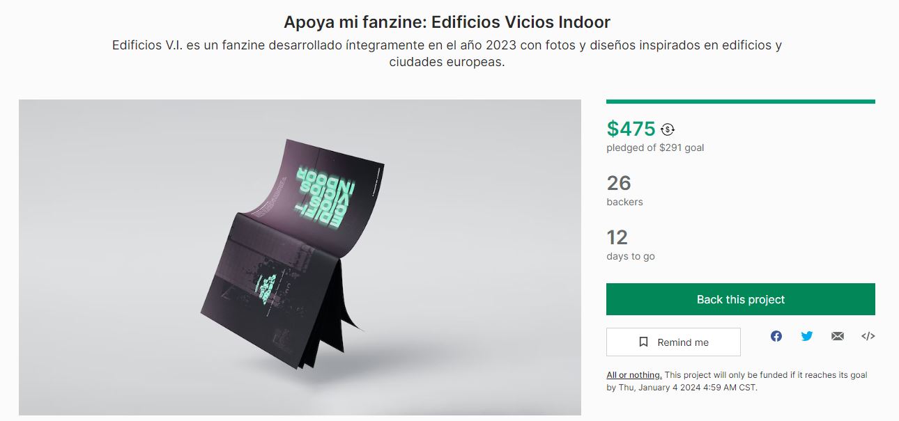Screen dimensions: 899x421
Task: Click the pledged of $291 goal text
Action: coord(655,148)
